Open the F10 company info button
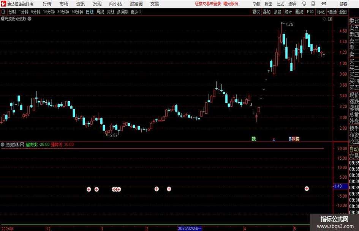 coord(310,12)
